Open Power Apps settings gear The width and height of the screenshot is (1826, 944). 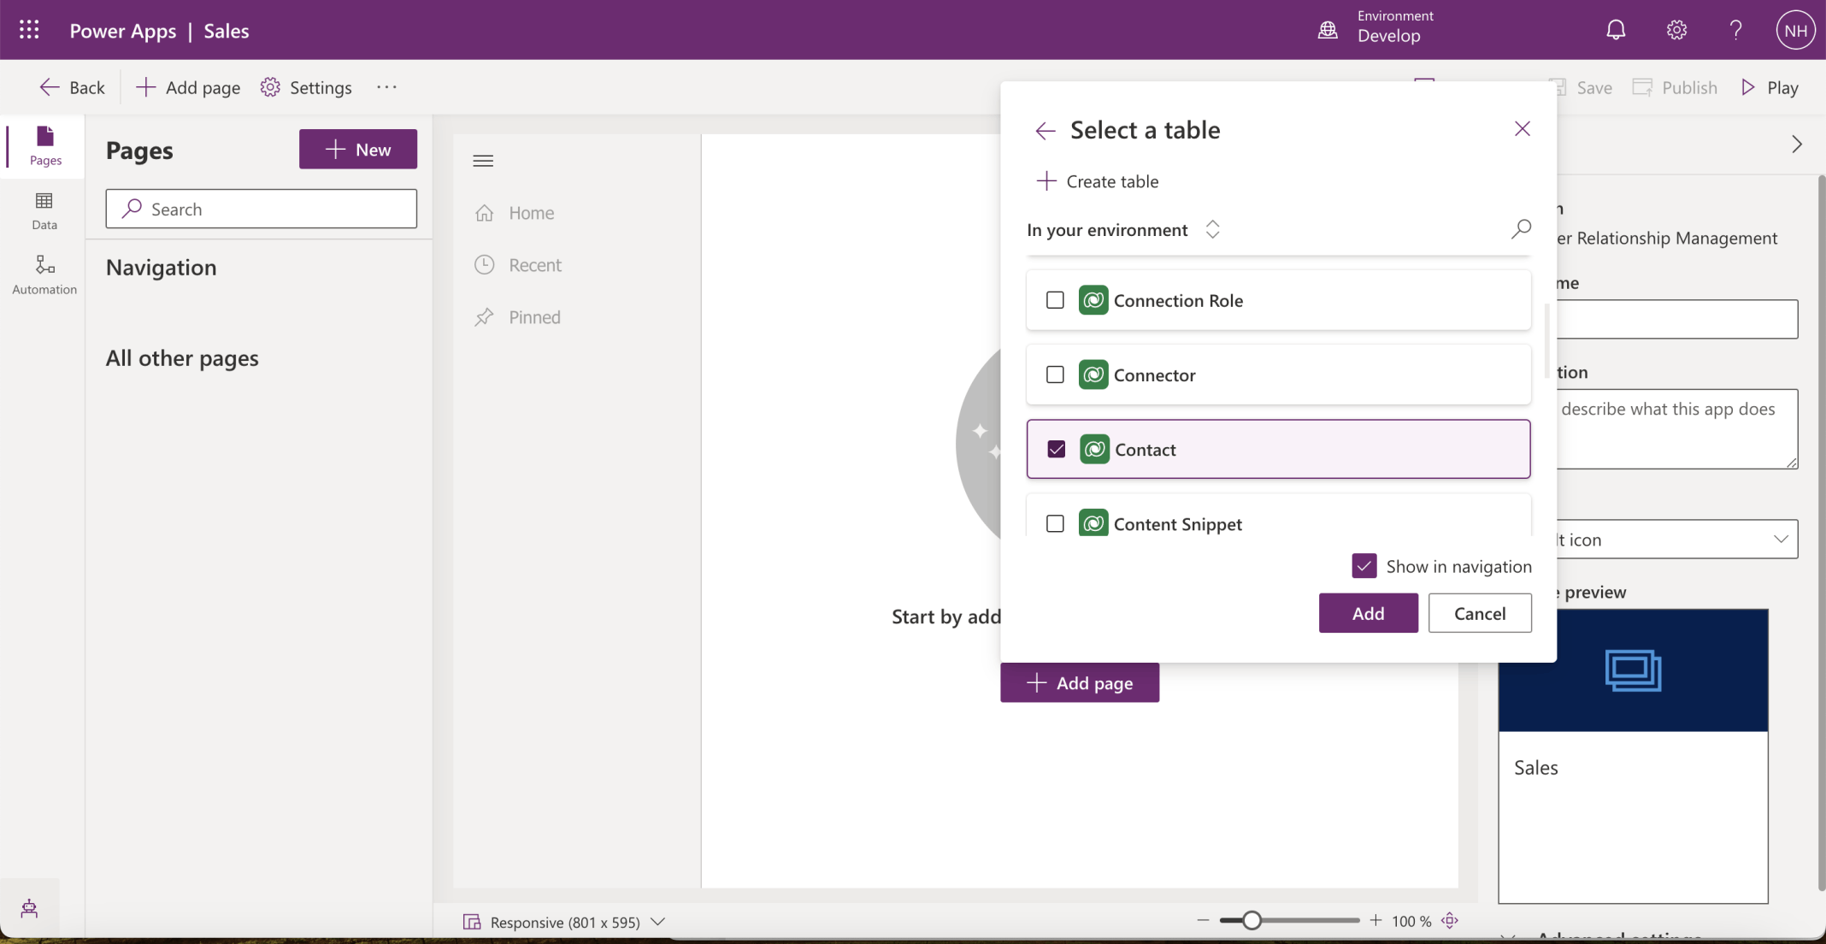coord(1676,29)
